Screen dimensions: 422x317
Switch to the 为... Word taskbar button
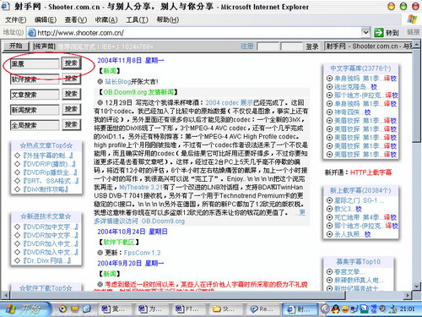pyautogui.click(x=152, y=309)
